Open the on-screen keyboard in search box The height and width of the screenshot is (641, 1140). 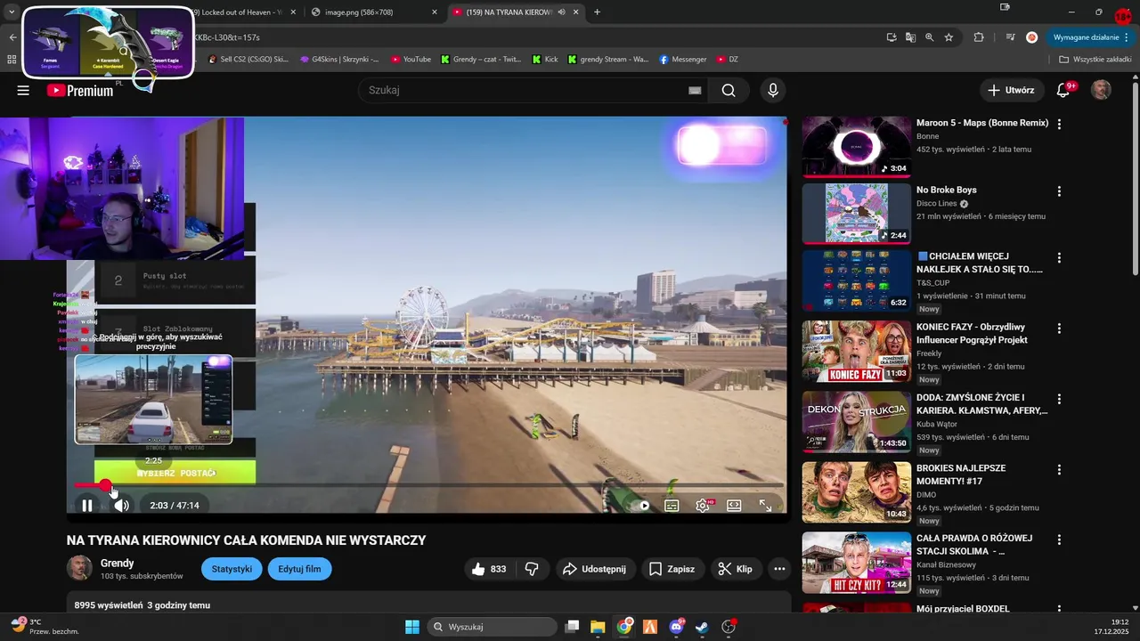tap(695, 90)
